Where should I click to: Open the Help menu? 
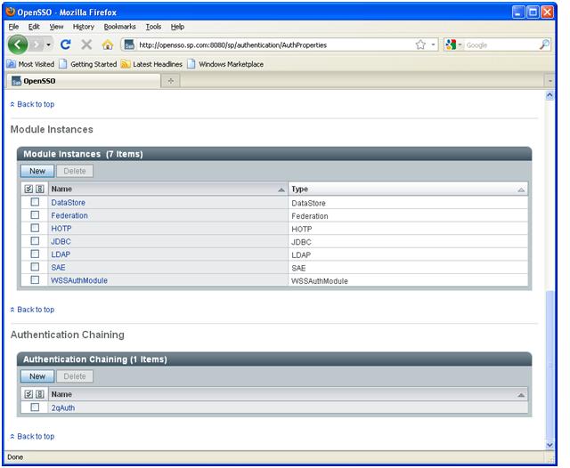[x=177, y=27]
